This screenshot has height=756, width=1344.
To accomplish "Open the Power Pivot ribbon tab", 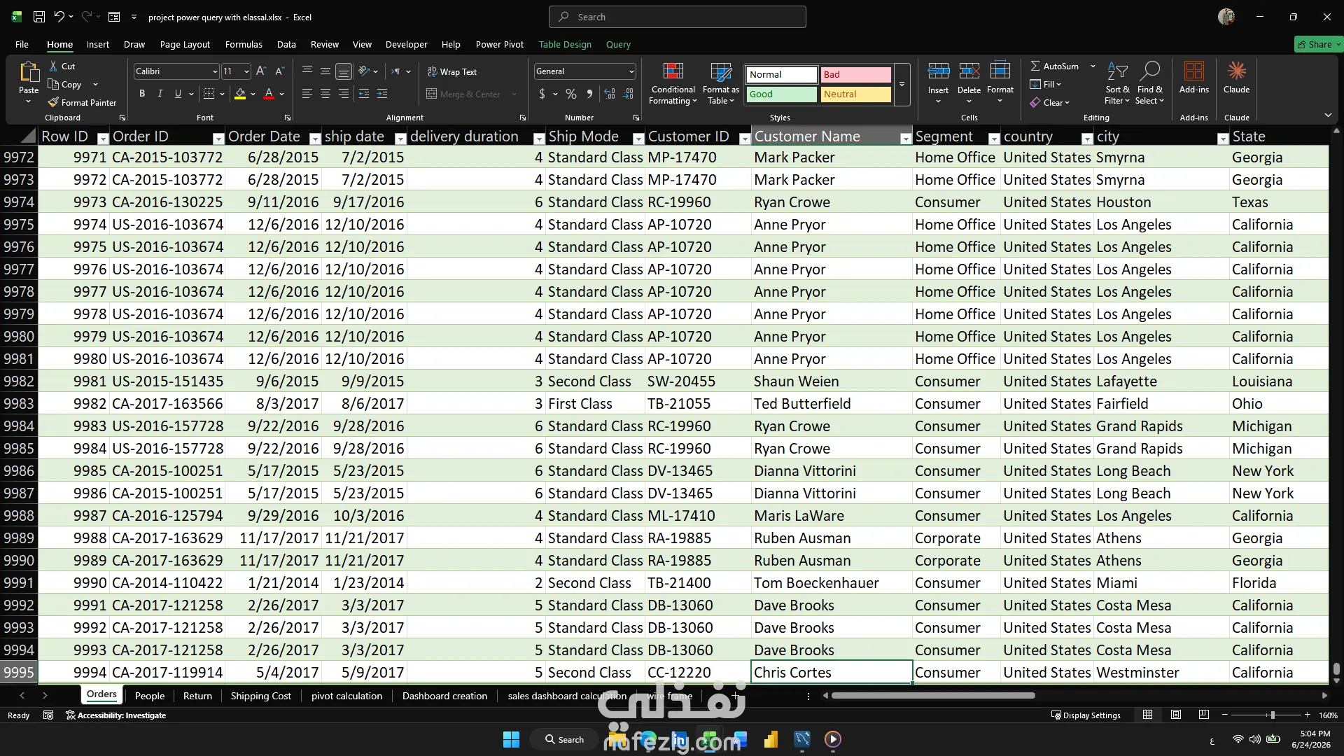I will tap(499, 44).
